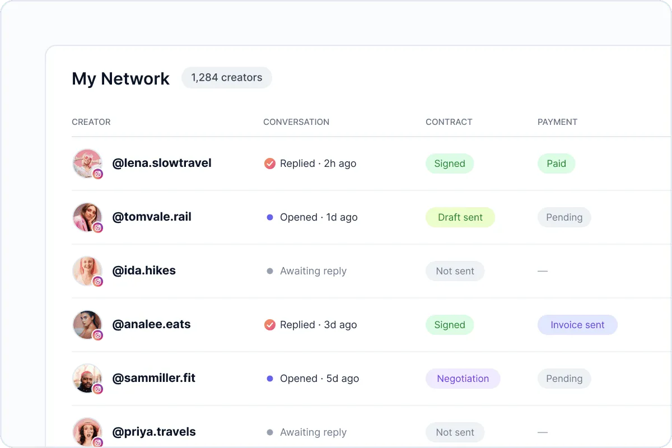Viewport: 672px width, 448px height.
Task: Click the Instagram badge on @analee.eats' avatar
Action: coord(98,335)
